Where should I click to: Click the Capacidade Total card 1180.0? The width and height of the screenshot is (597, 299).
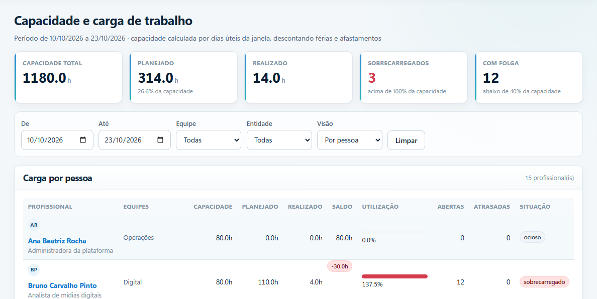click(68, 77)
